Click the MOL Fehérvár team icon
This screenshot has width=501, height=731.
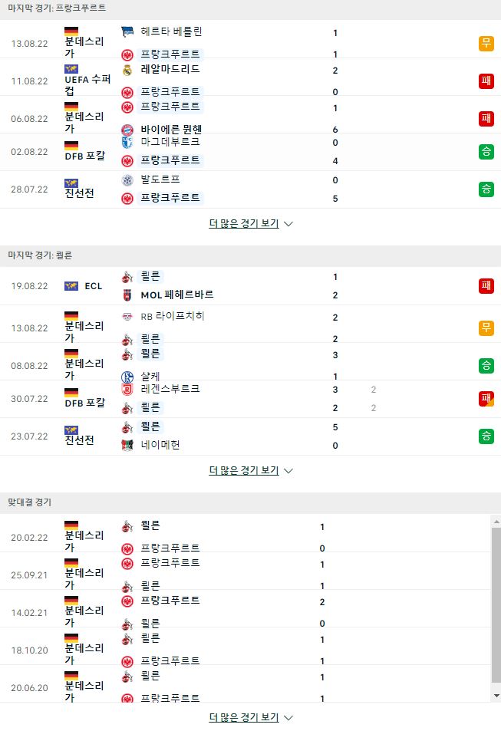click(127, 295)
